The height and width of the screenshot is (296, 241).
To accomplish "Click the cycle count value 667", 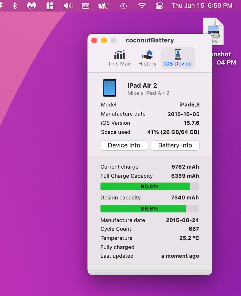I will (194, 229).
